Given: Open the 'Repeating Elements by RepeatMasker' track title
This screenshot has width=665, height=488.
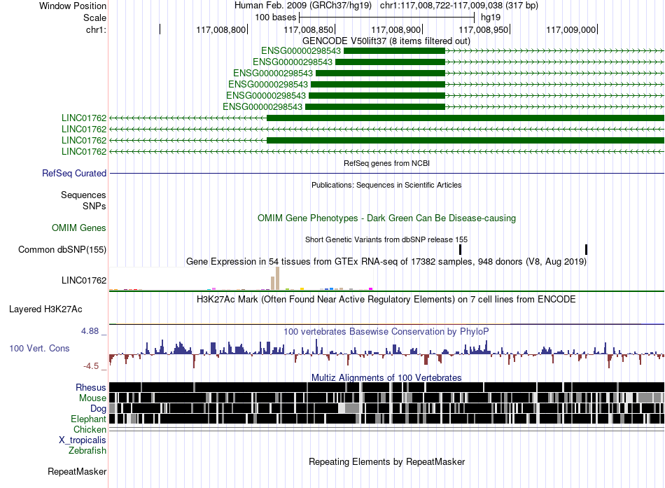Looking at the screenshot, I should tap(387, 461).
